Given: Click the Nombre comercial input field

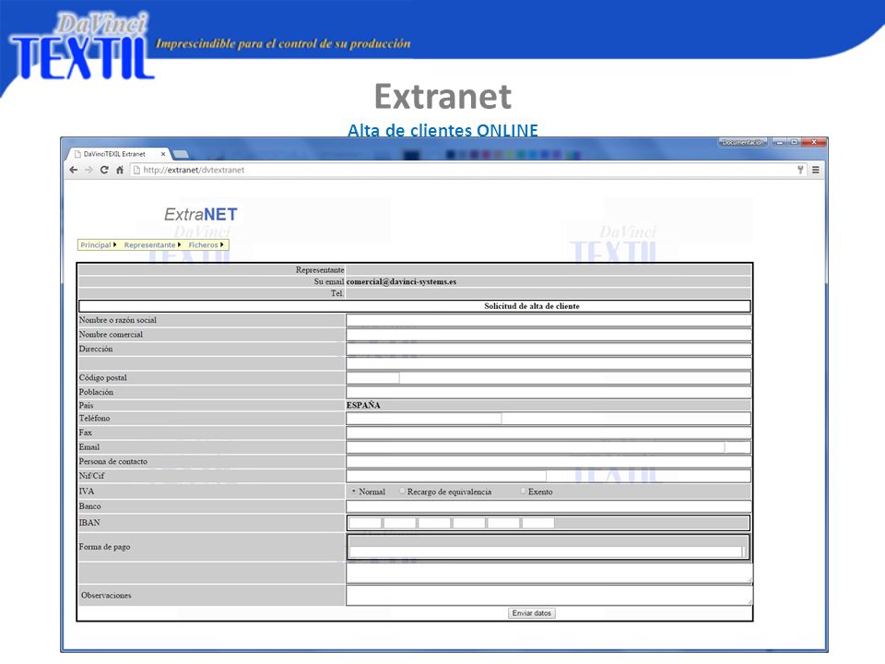Looking at the screenshot, I should (549, 335).
